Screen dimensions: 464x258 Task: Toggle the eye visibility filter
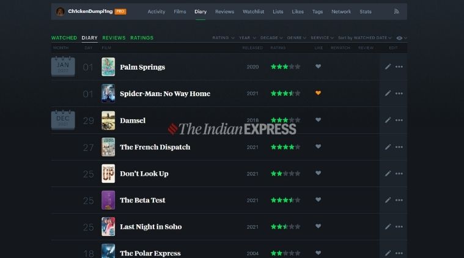[x=401, y=38]
